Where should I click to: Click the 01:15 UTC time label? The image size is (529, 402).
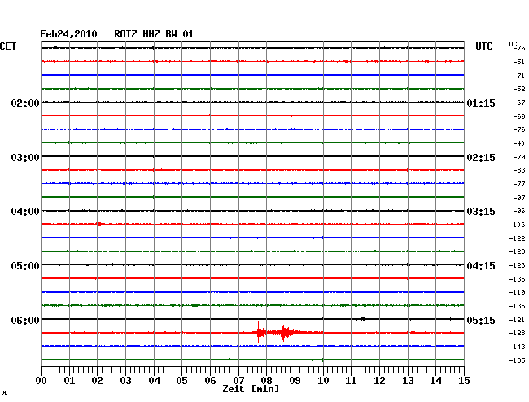click(x=481, y=103)
